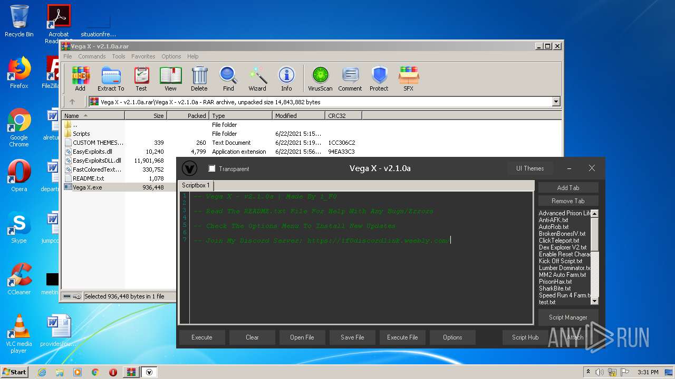Select the Scriptbox 1 tab
Image resolution: width=675 pixels, height=379 pixels.
click(196, 185)
